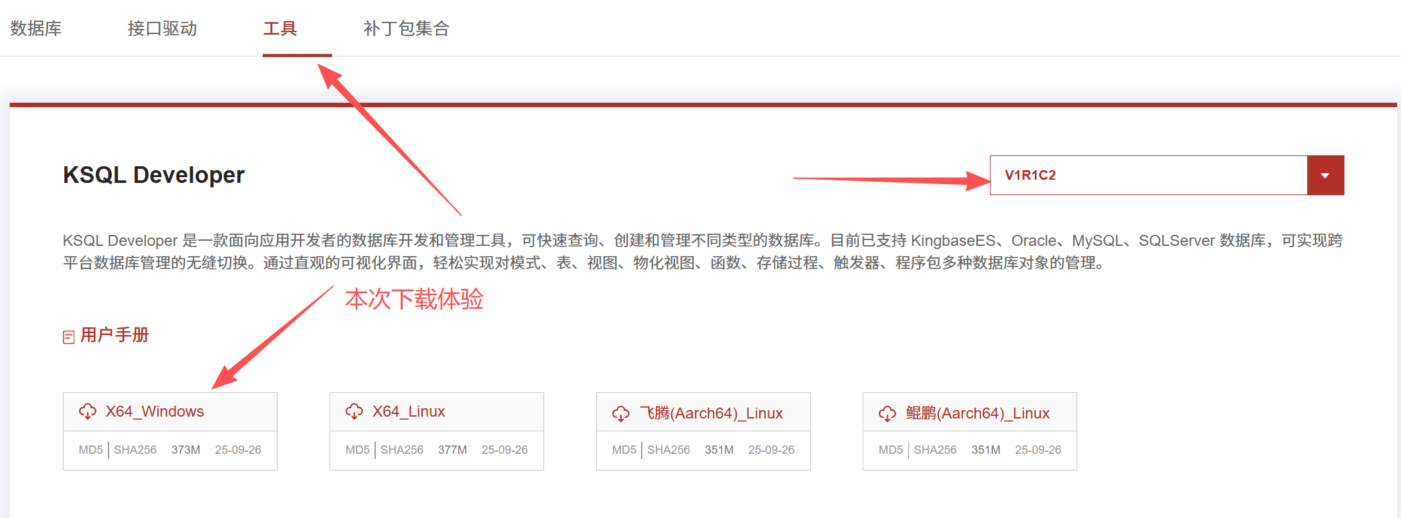View MD5 checksum for X64_Windows
The height and width of the screenshot is (518, 1401).
91,450
